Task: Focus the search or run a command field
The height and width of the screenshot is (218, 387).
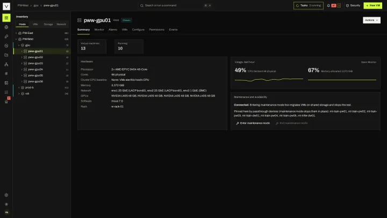Action: [x=176, y=5]
